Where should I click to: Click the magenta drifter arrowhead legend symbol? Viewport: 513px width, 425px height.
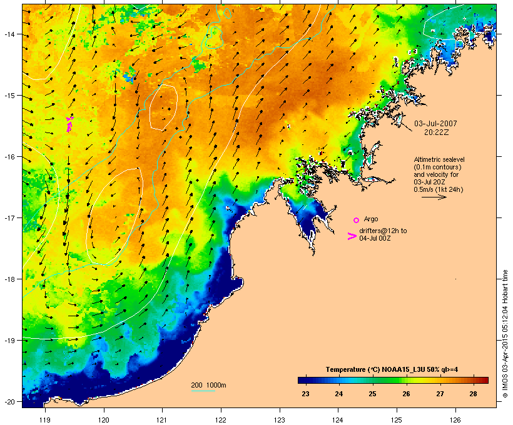(352, 236)
